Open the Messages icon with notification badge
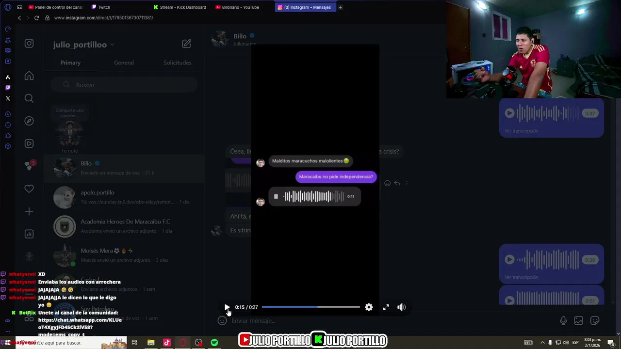The image size is (621, 349). pos(29,165)
